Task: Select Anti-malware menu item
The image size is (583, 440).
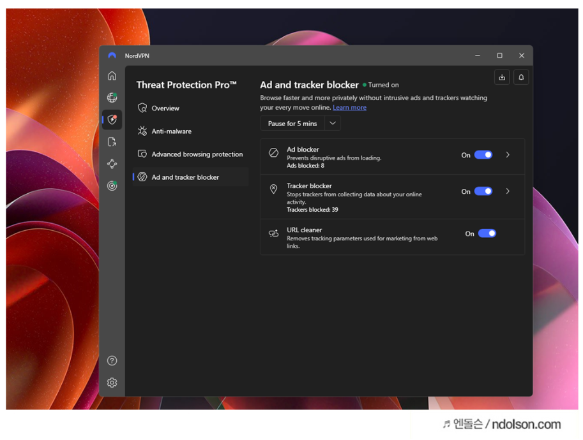Action: click(191, 131)
